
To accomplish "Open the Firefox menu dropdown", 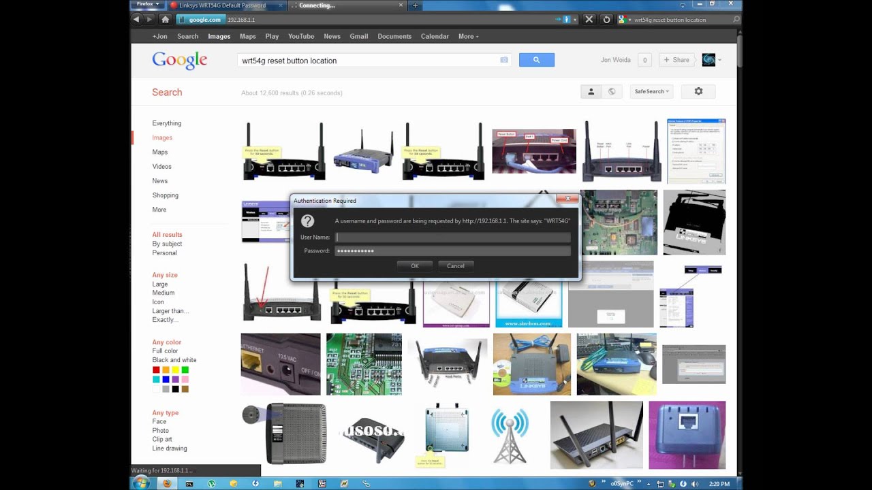I will [146, 4].
